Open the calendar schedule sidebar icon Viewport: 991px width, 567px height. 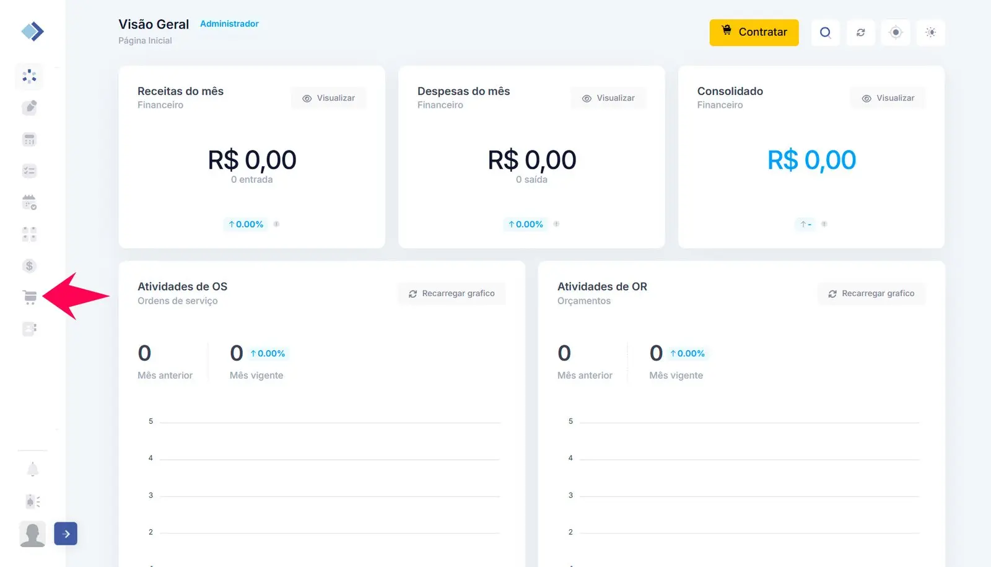tap(29, 203)
